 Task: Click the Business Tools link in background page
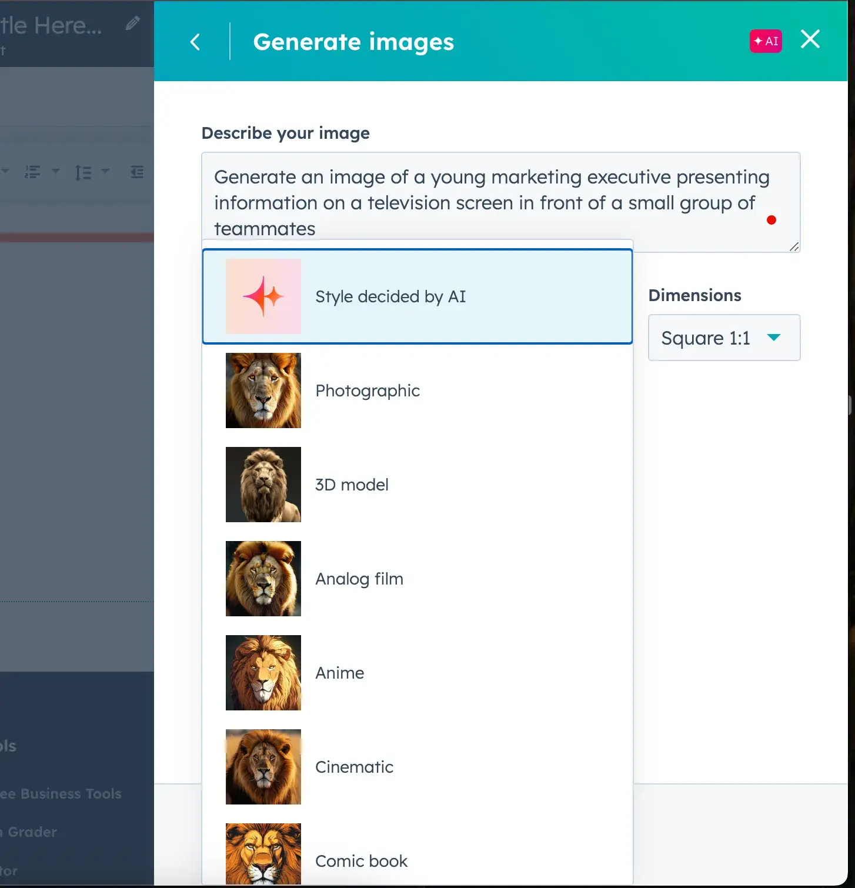pos(61,793)
